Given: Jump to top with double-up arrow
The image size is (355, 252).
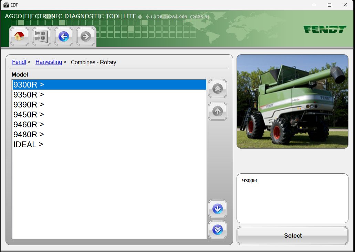Looking at the screenshot, I should tap(218, 89).
